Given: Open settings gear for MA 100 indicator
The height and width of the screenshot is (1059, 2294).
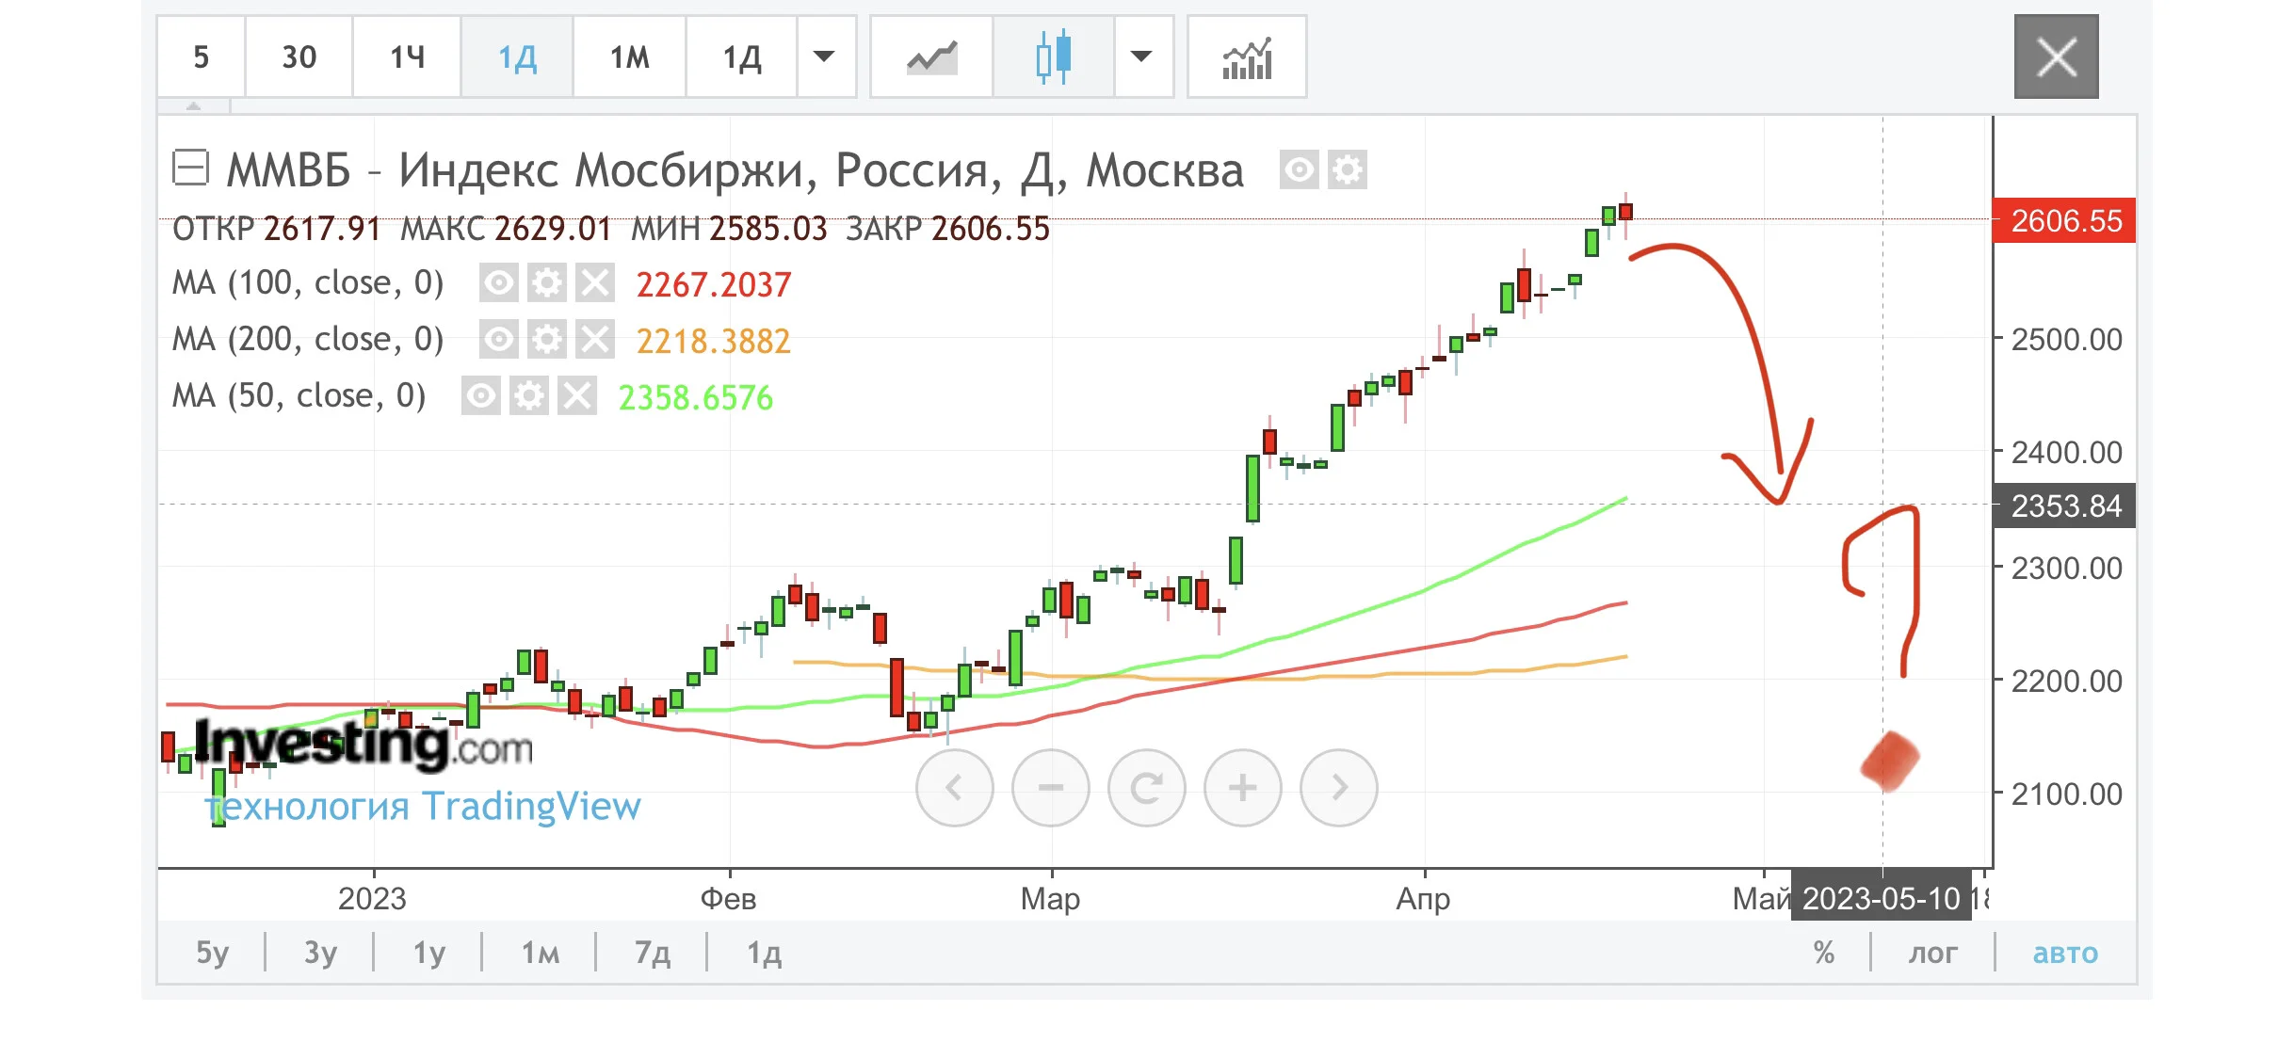Looking at the screenshot, I should click(547, 283).
